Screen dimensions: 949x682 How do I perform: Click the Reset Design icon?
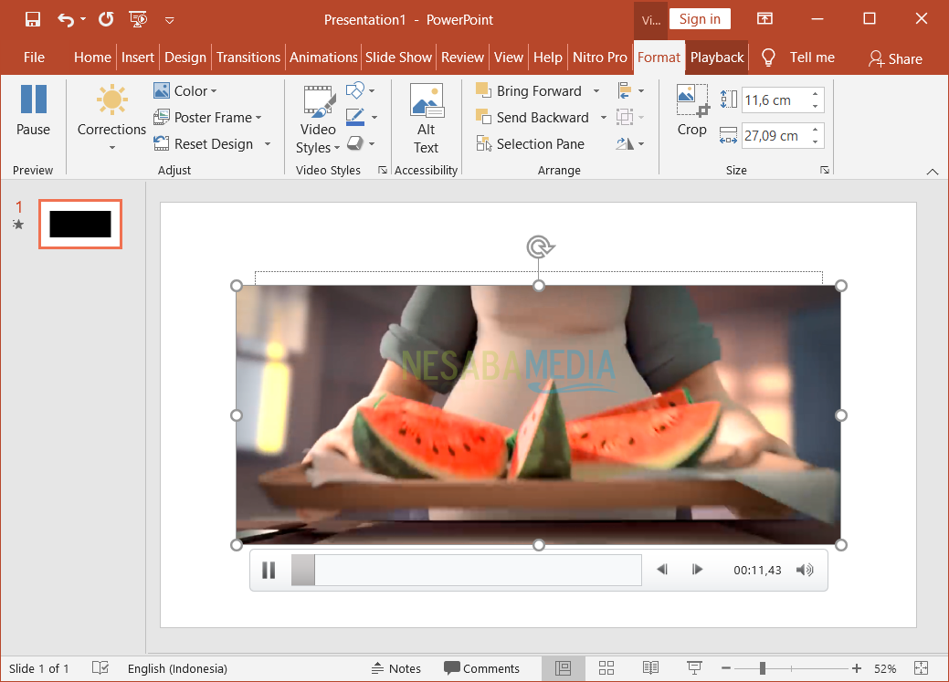tap(162, 144)
